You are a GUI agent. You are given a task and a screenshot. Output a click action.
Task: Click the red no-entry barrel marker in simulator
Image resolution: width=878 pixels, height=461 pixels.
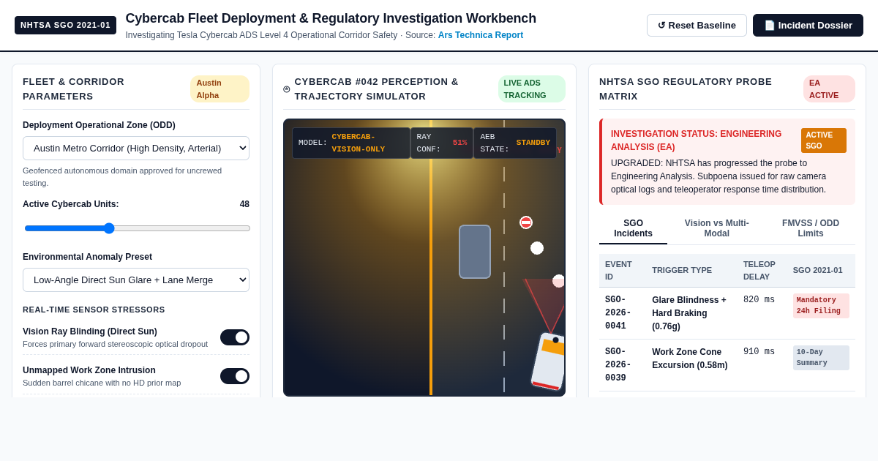click(x=526, y=222)
